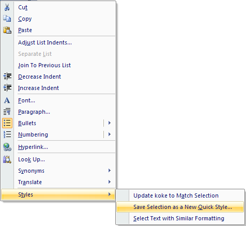Choose Save Selection as a New Quick Style

tap(180, 207)
